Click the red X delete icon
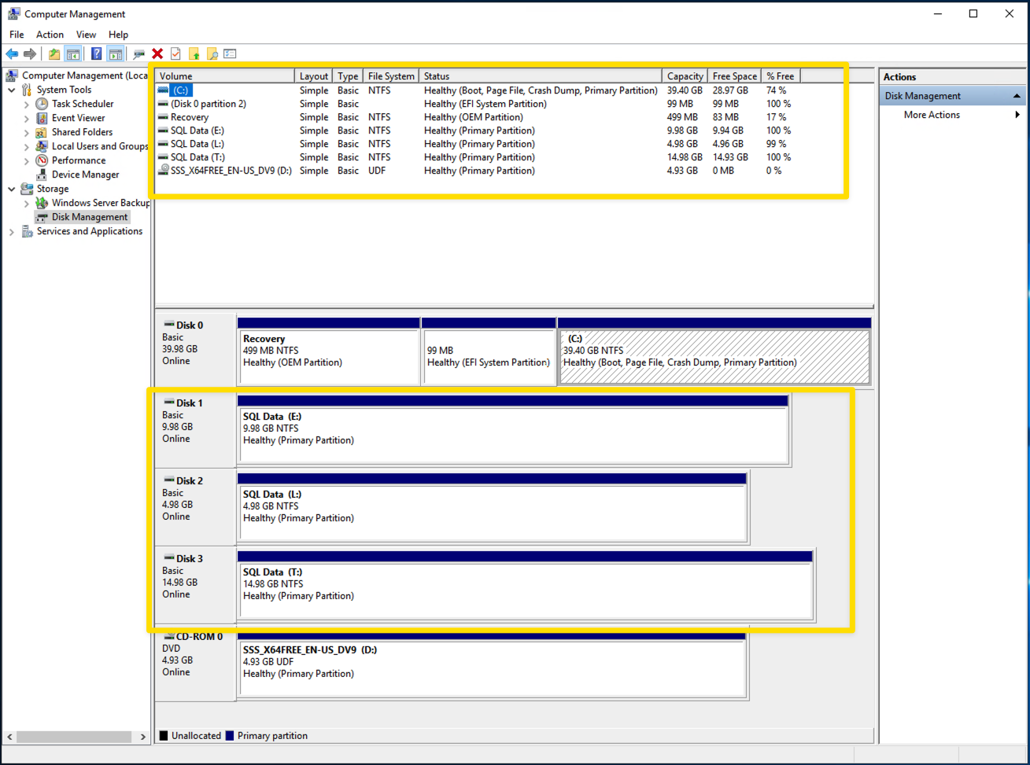The image size is (1030, 765). click(157, 54)
